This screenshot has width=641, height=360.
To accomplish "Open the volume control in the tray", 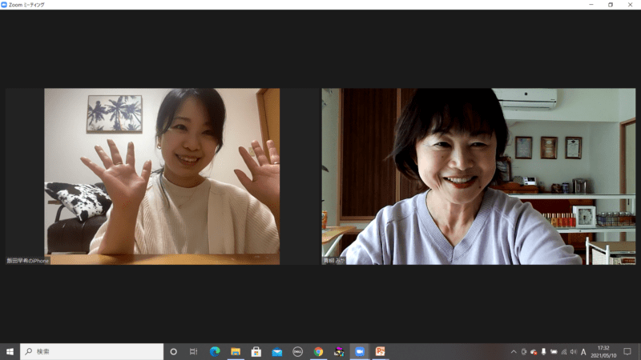I will tap(573, 351).
